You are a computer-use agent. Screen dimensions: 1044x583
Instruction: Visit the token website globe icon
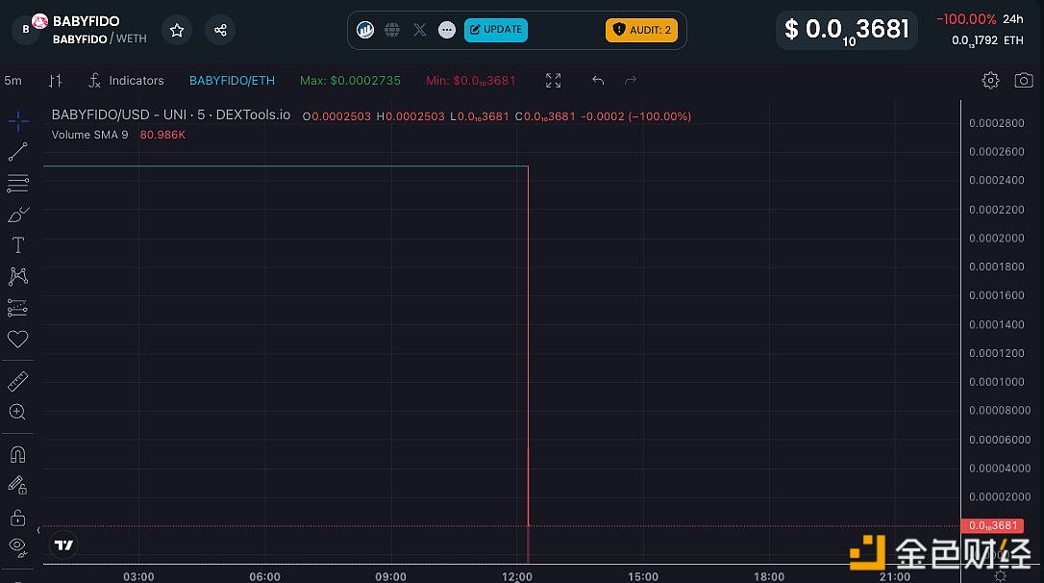tap(392, 30)
